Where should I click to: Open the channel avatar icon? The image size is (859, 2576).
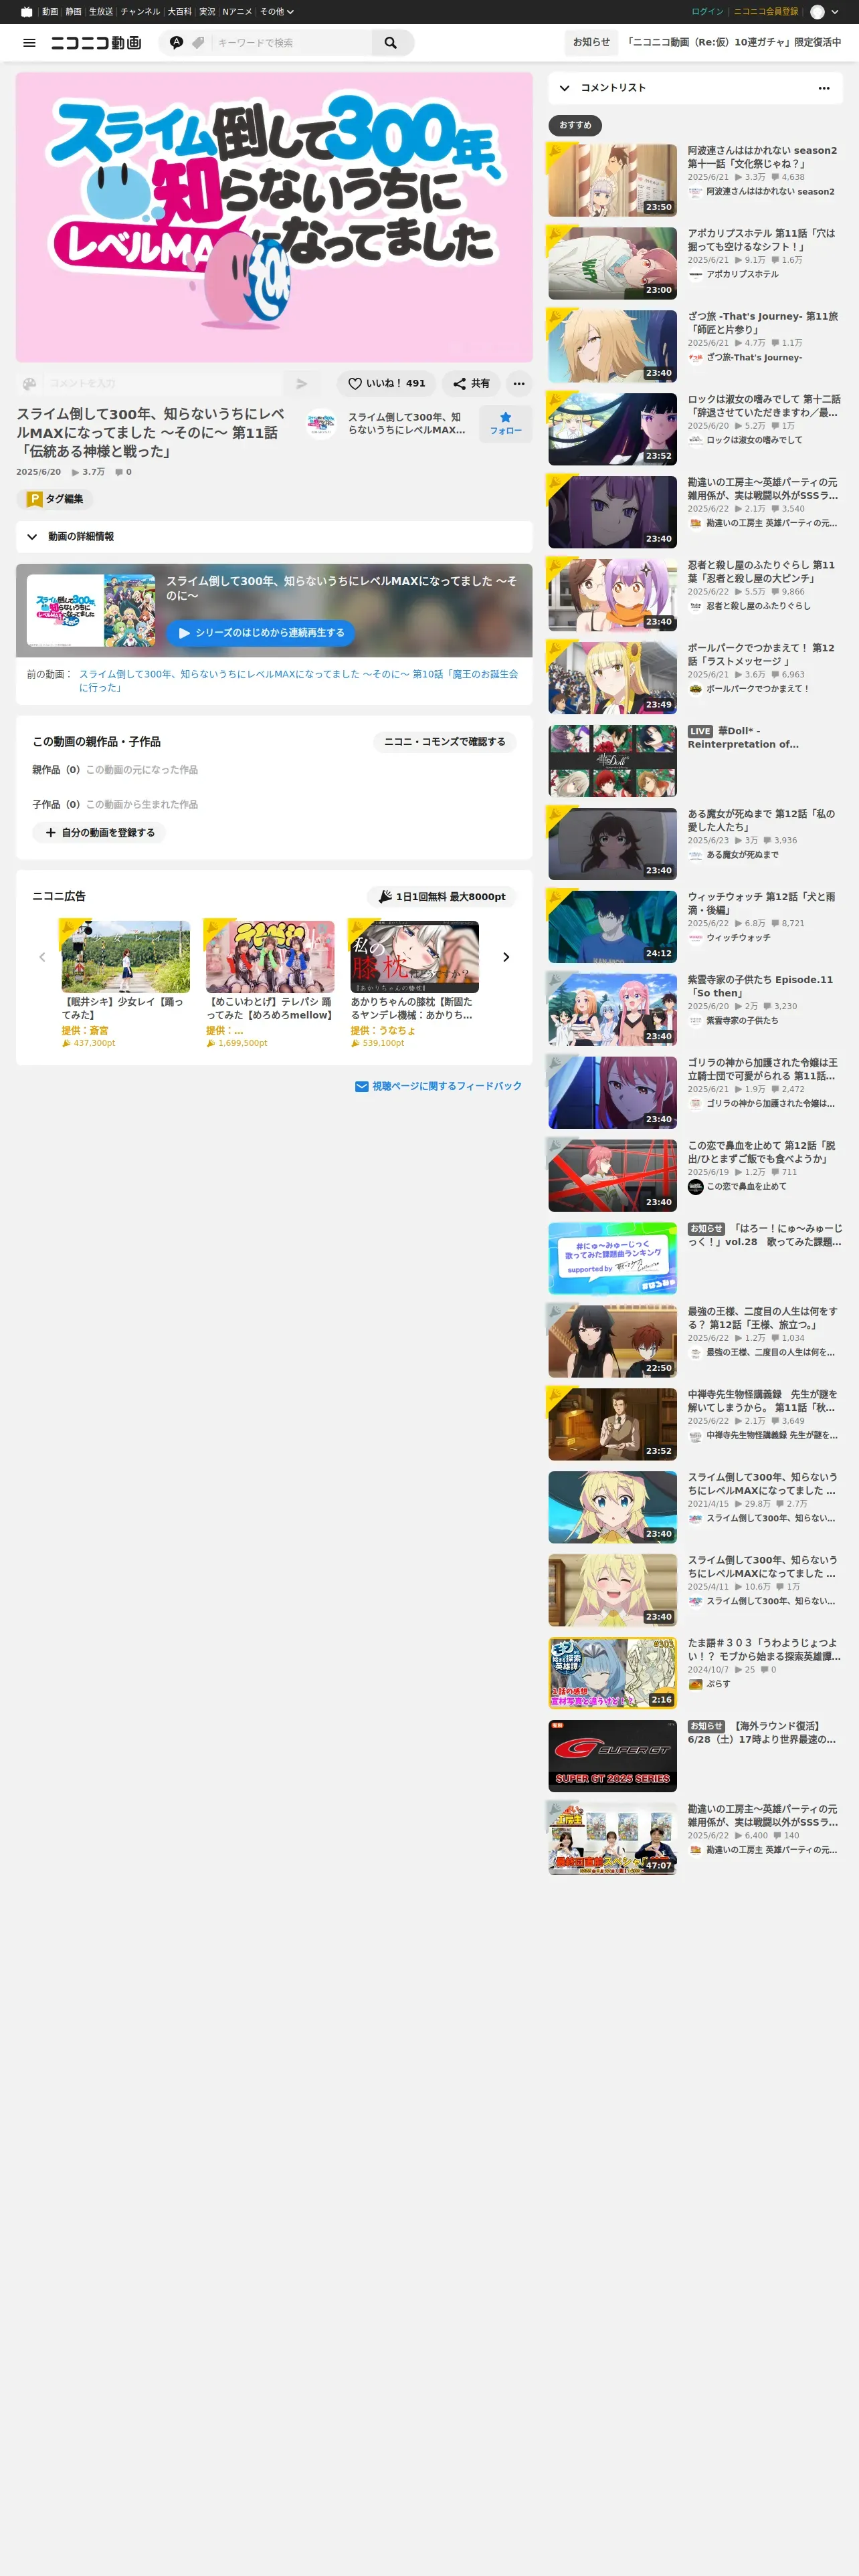pyautogui.click(x=321, y=424)
